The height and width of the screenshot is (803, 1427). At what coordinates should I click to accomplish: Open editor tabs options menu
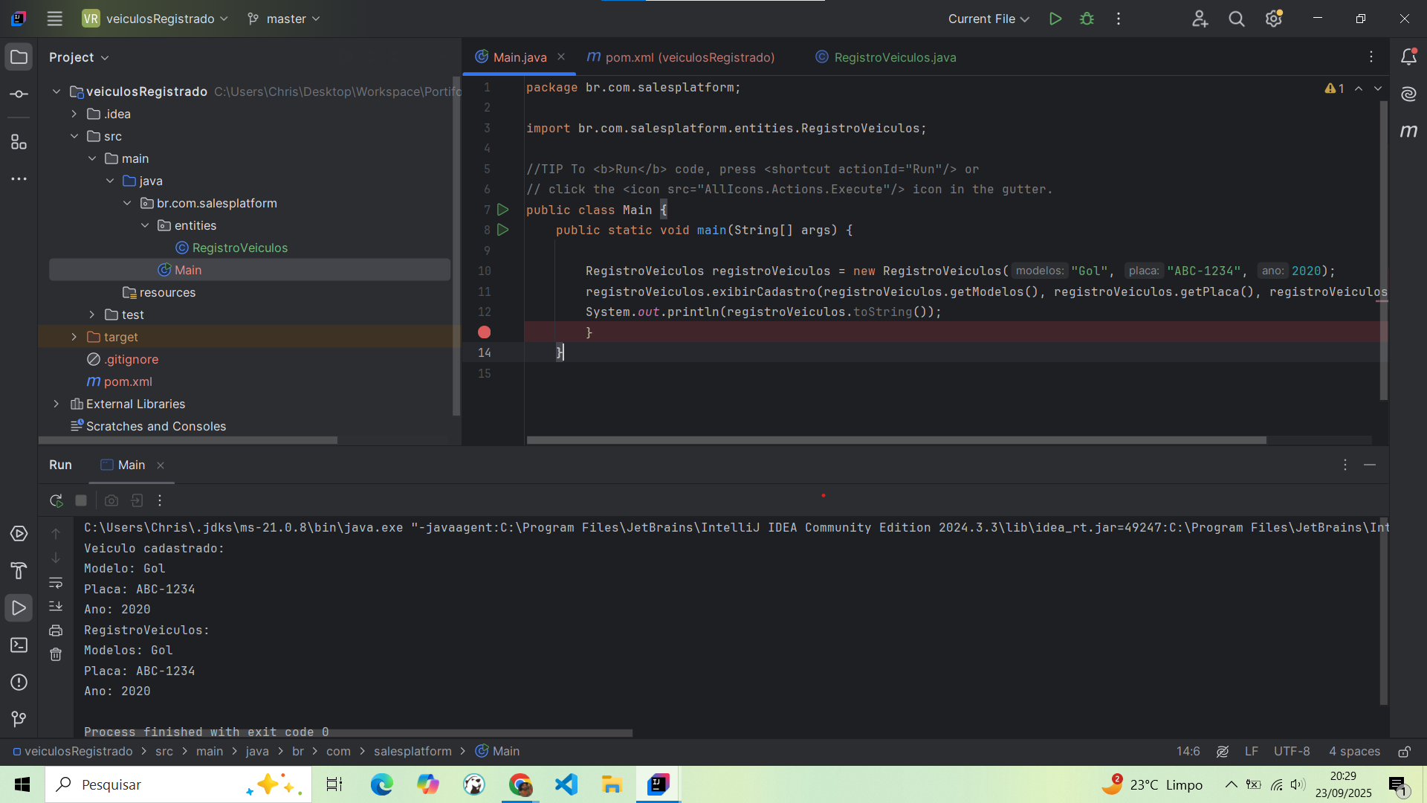(1371, 57)
